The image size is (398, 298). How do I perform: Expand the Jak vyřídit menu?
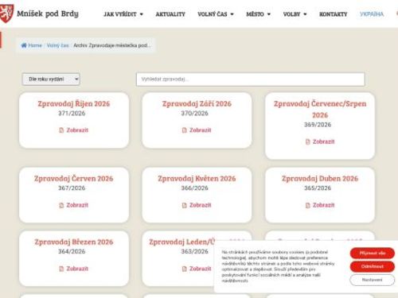tap(123, 14)
